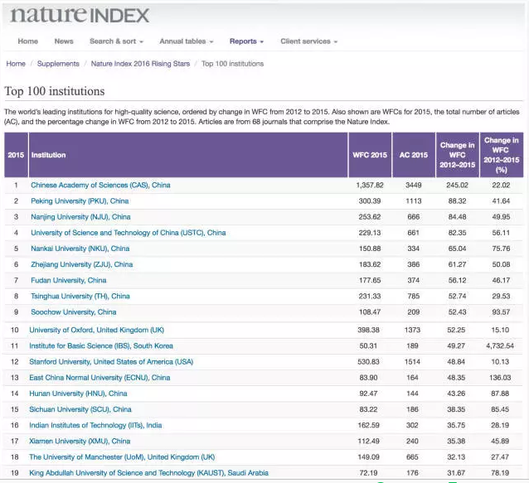This screenshot has width=529, height=483.
Task: Open Stanford University institution link
Action: [x=111, y=362]
